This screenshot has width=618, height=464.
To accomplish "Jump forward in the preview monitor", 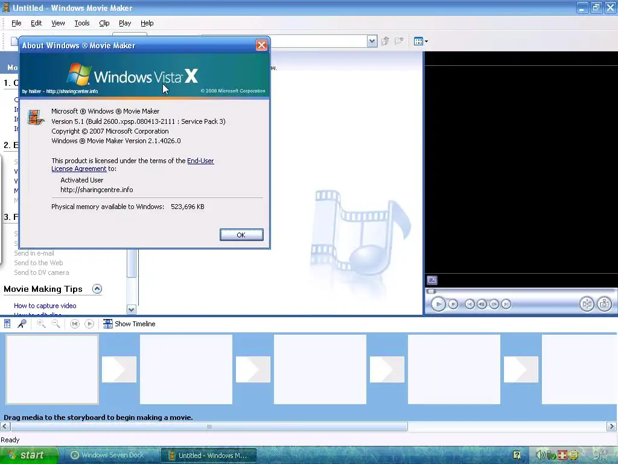I will tap(506, 304).
